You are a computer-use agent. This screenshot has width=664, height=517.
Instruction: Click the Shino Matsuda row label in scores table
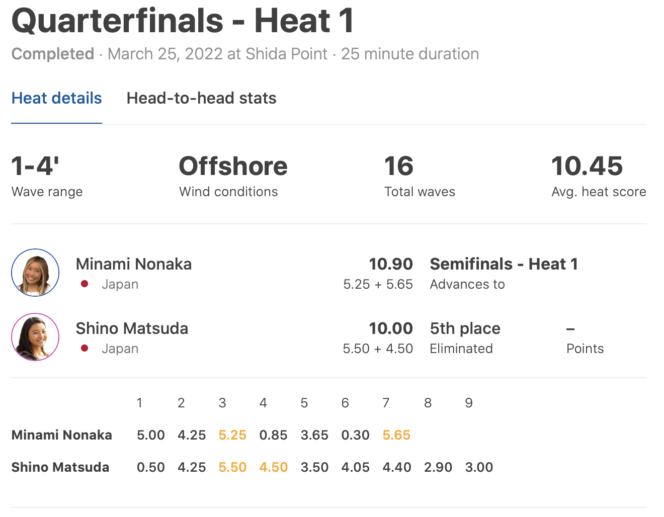[60, 467]
